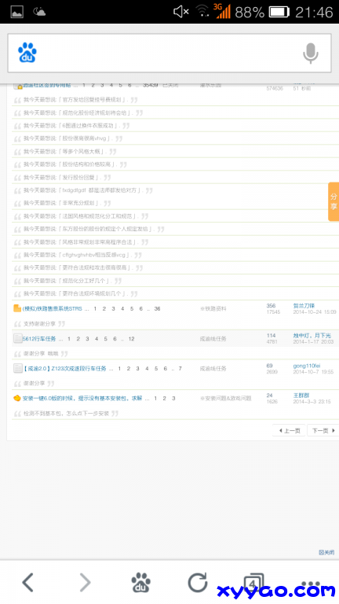Open Baidu home from bottom navigation bar
339x604 pixels.
[x=140, y=582]
